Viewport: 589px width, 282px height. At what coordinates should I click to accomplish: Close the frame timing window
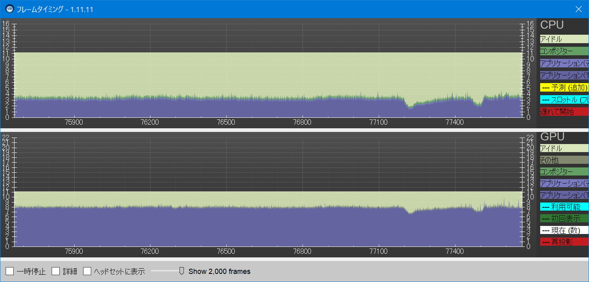pos(579,9)
